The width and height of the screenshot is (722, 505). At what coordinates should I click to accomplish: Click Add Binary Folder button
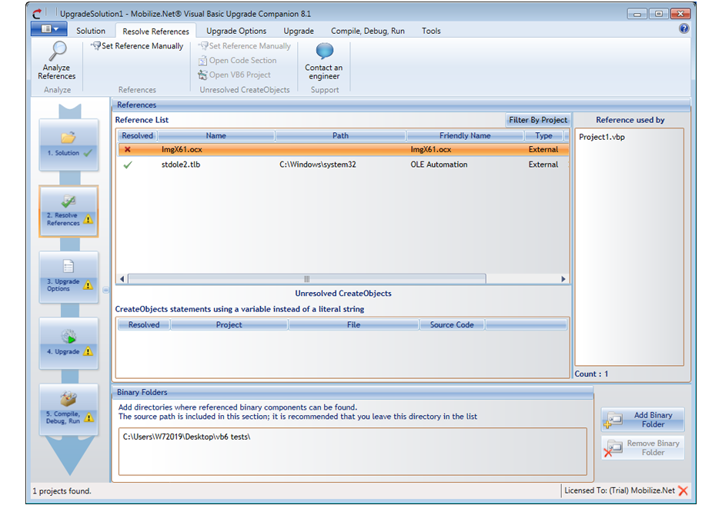(x=643, y=420)
